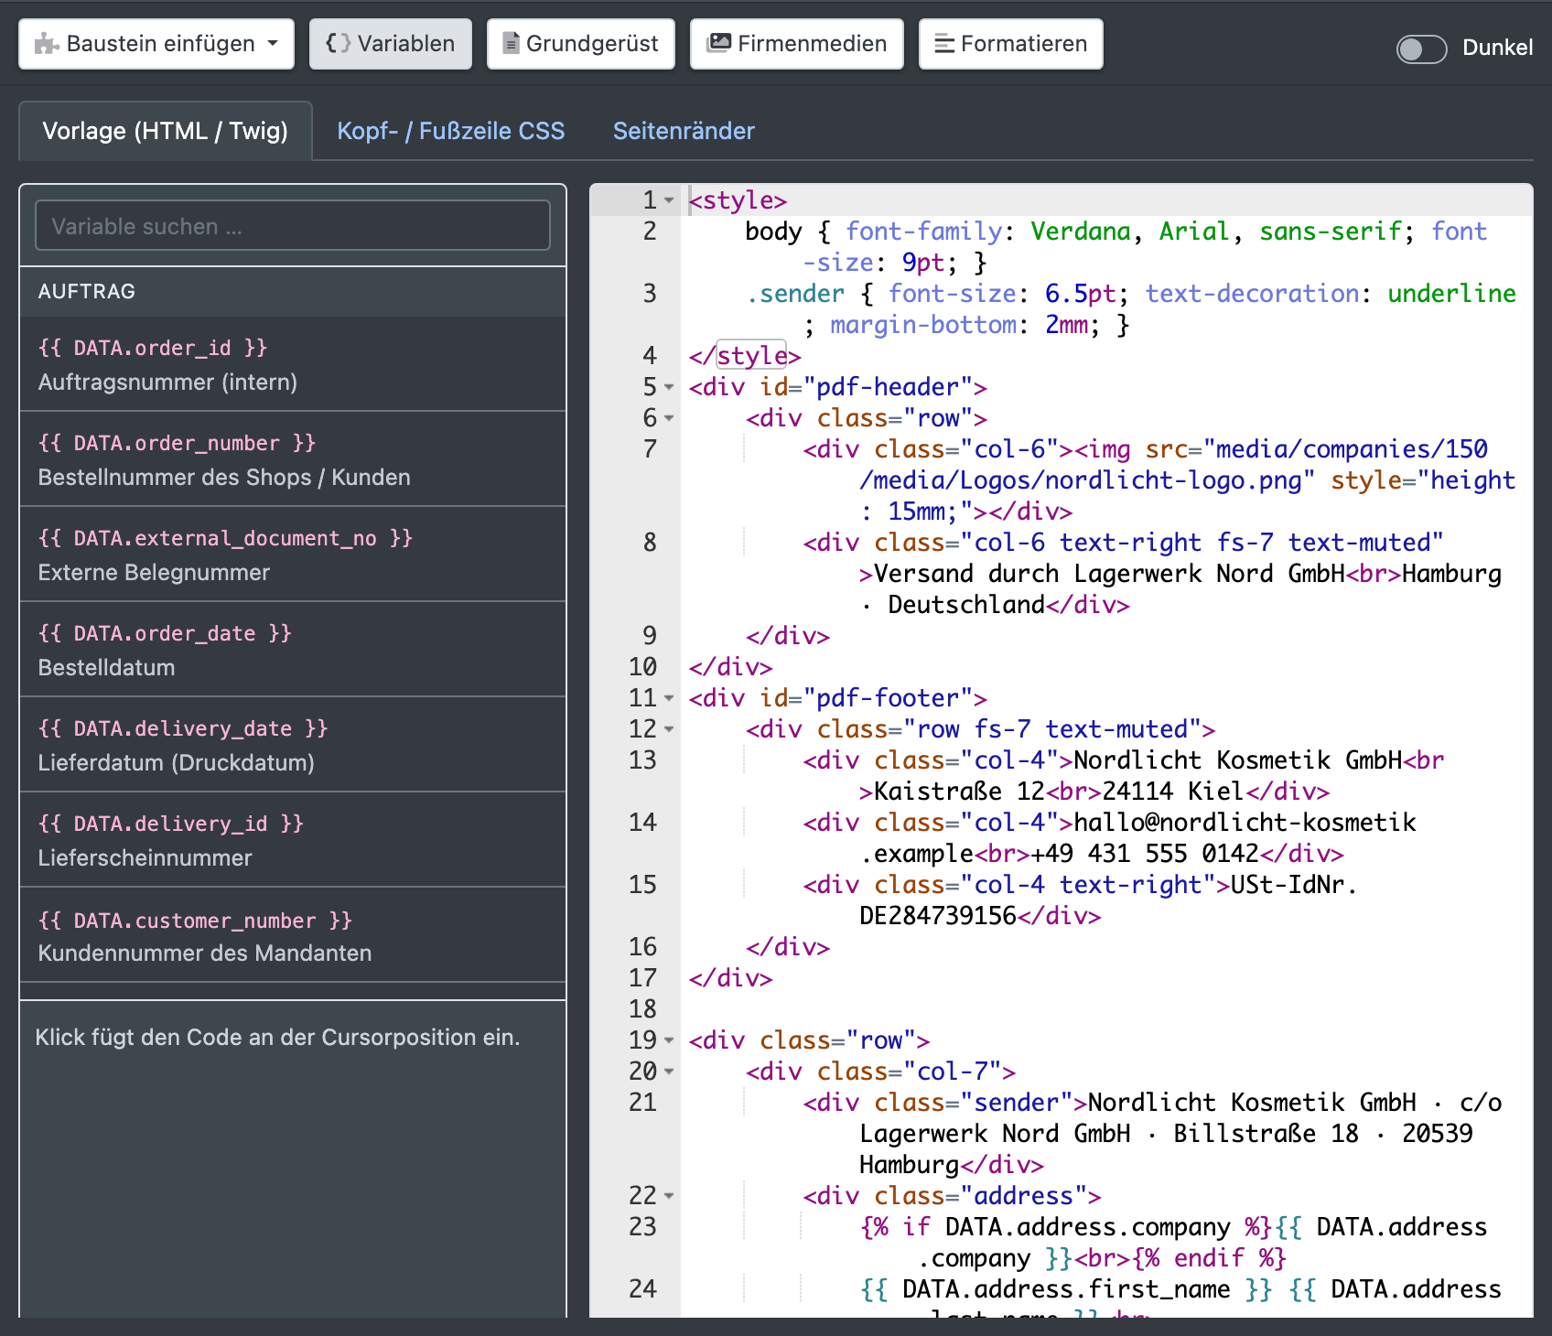This screenshot has width=1552, height=1336.
Task: Click the document icon on Grundgerüst
Action: [x=512, y=43]
